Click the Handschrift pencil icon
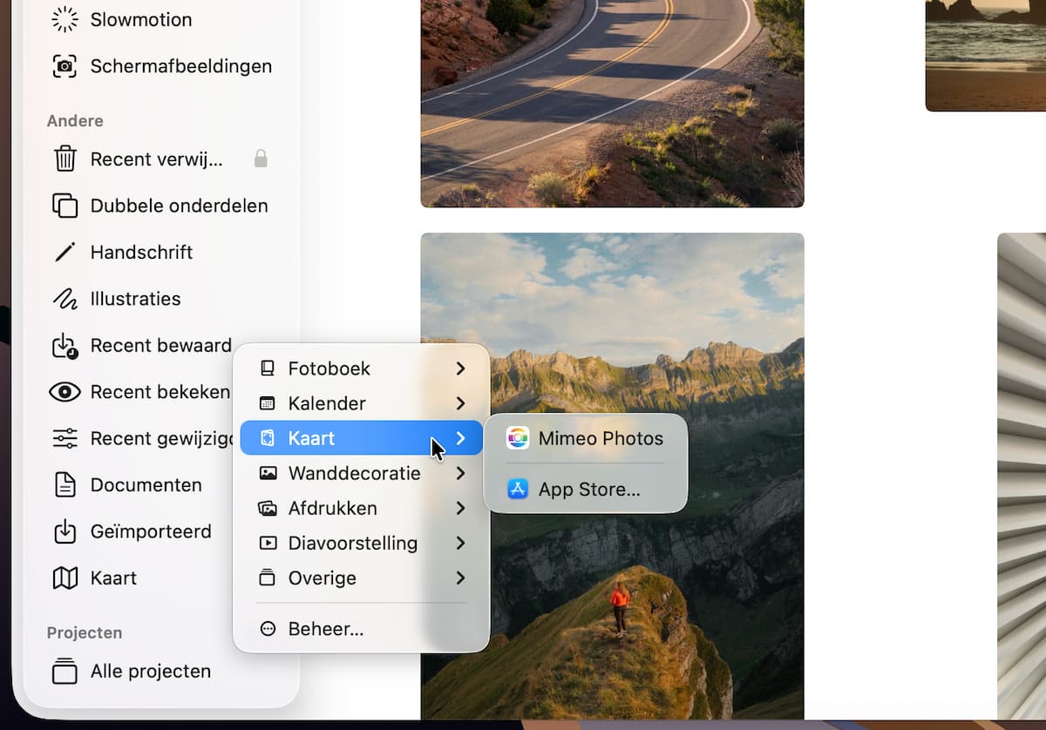Viewport: 1046px width, 730px height. 65,253
